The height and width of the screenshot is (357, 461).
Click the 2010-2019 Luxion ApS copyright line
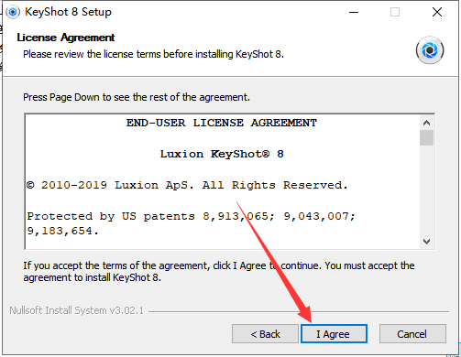point(187,185)
